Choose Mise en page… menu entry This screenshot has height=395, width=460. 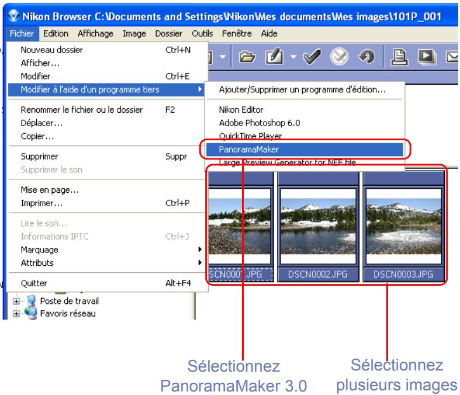click(x=106, y=190)
